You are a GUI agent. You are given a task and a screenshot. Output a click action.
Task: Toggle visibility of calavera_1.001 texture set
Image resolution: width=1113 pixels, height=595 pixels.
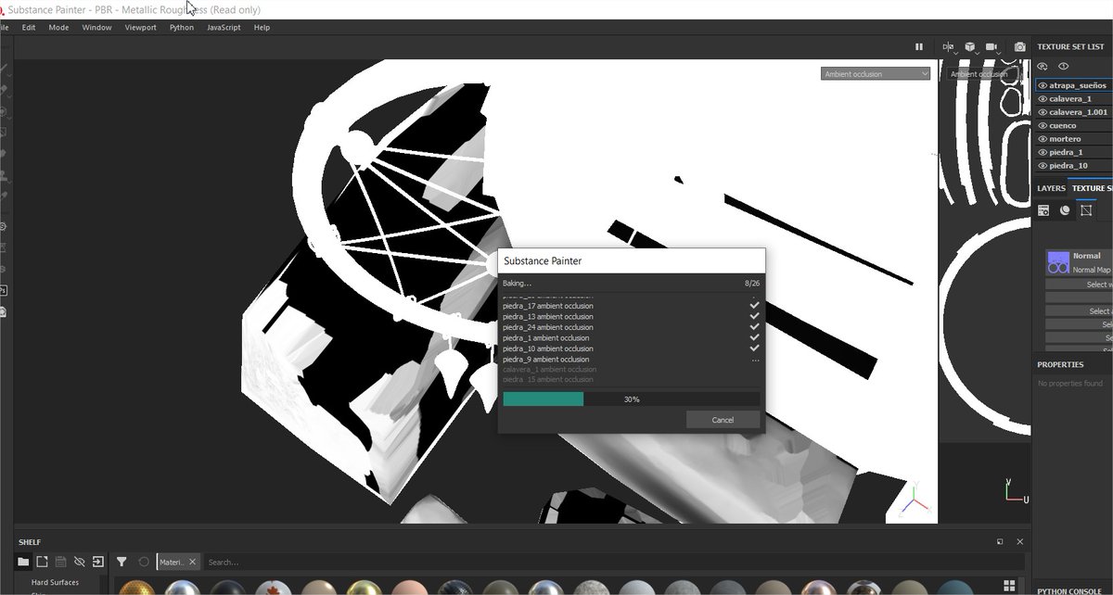(1043, 112)
